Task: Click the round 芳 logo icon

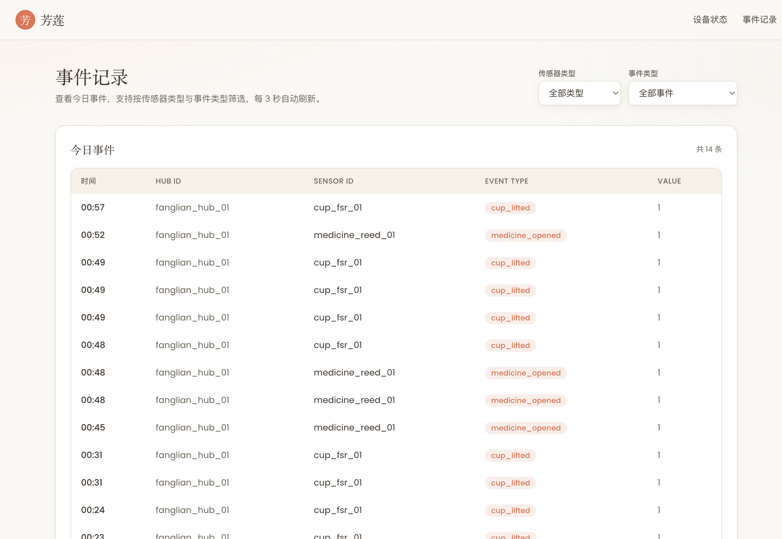Action: click(25, 20)
